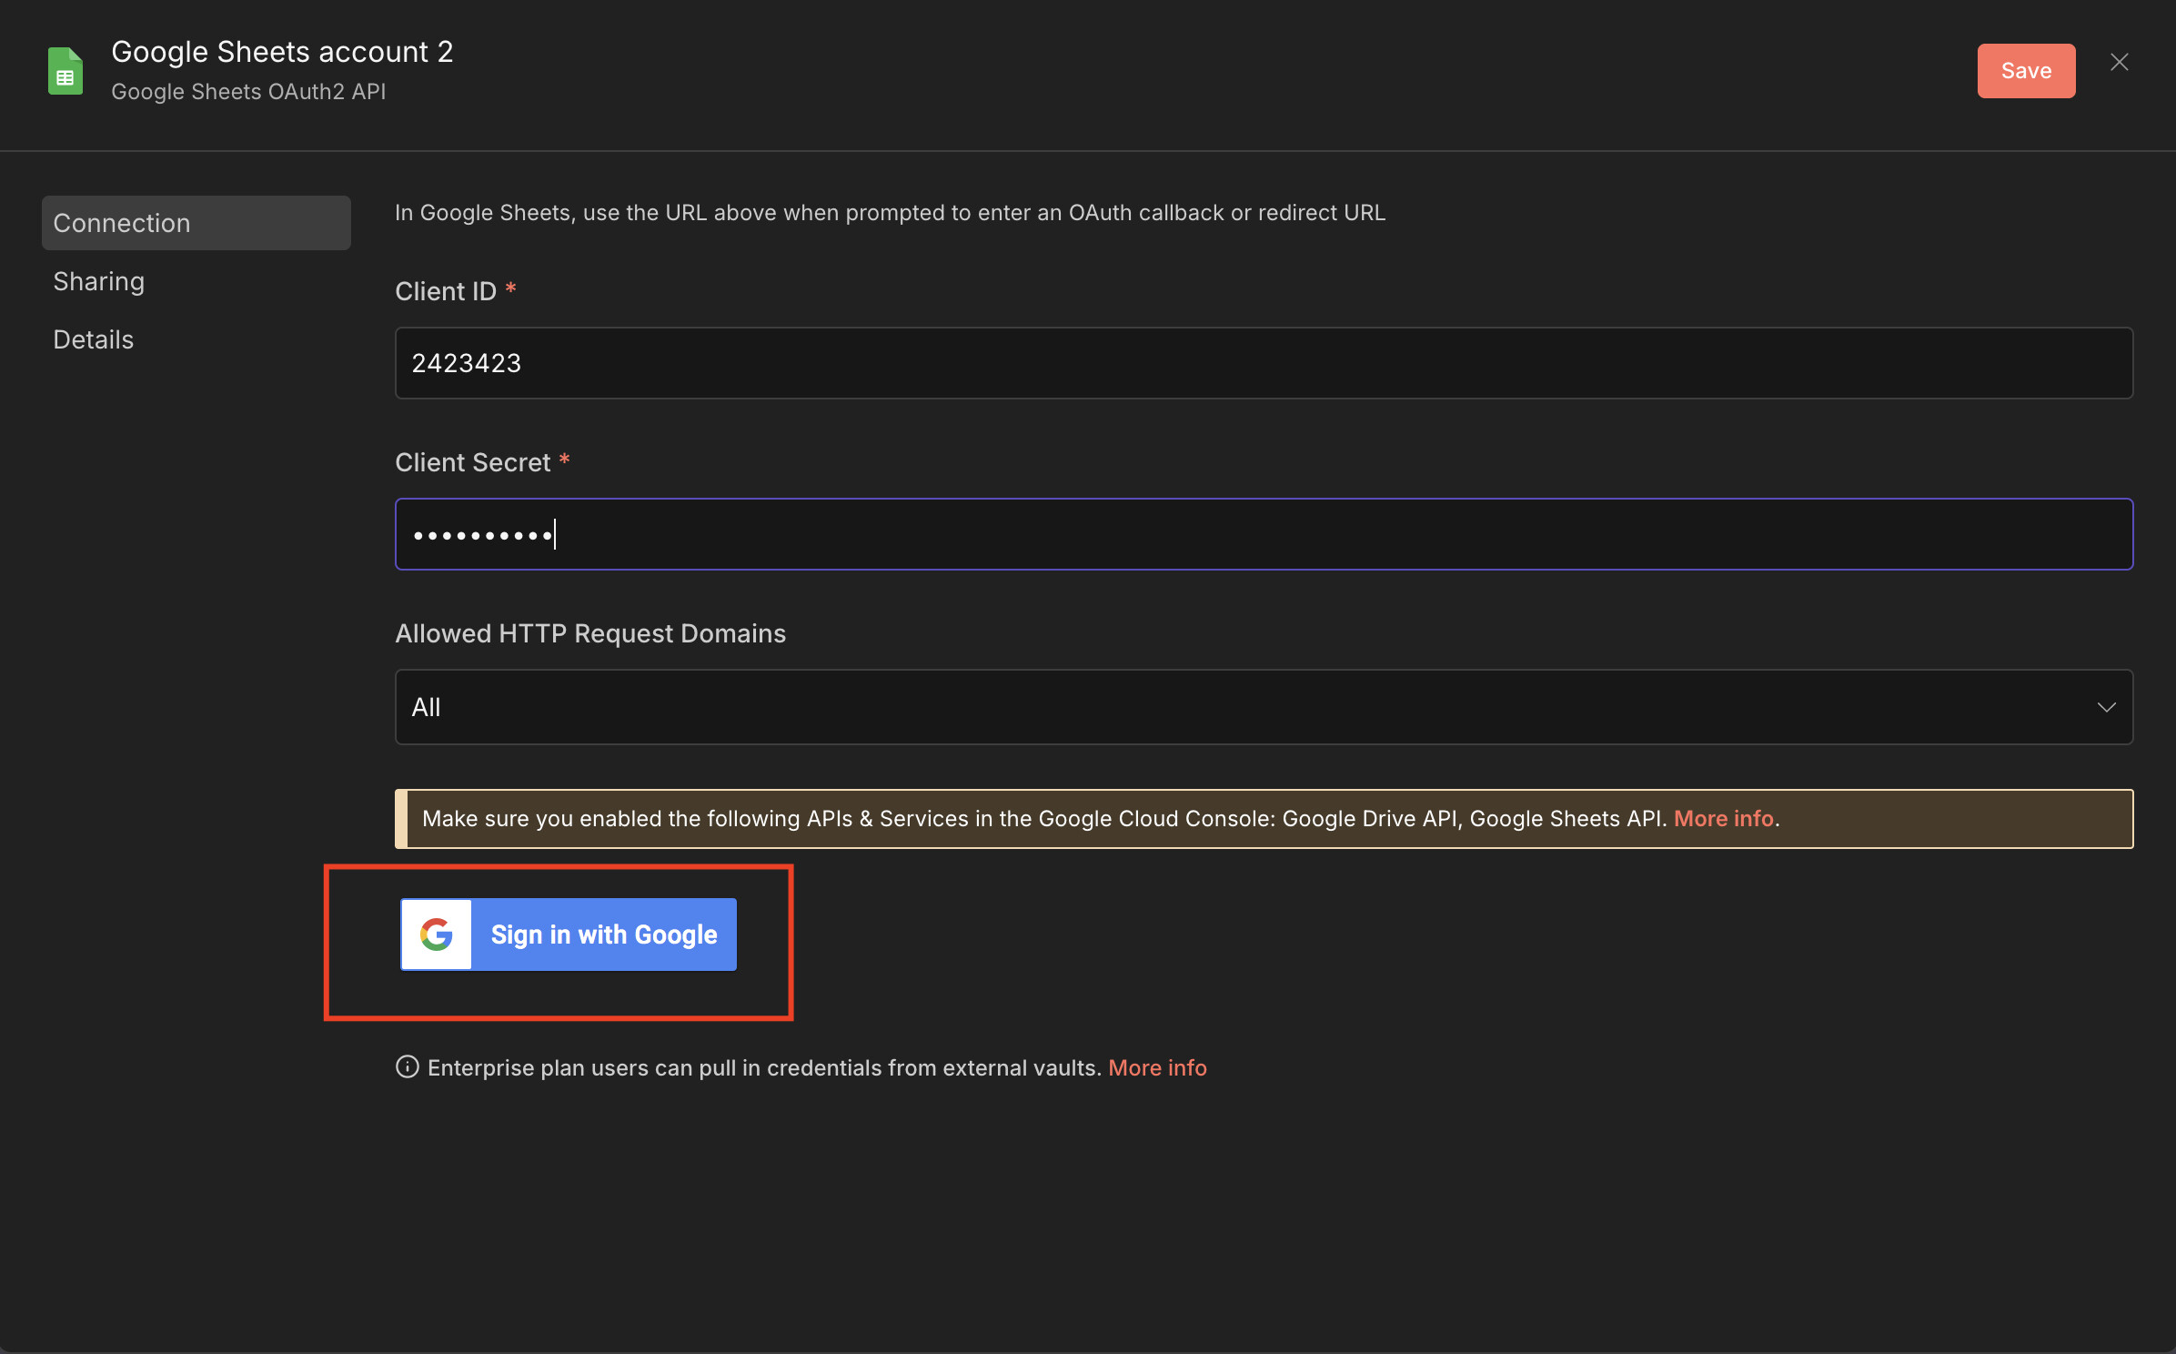
Task: Open More info link about external vaults
Action: click(x=1157, y=1067)
